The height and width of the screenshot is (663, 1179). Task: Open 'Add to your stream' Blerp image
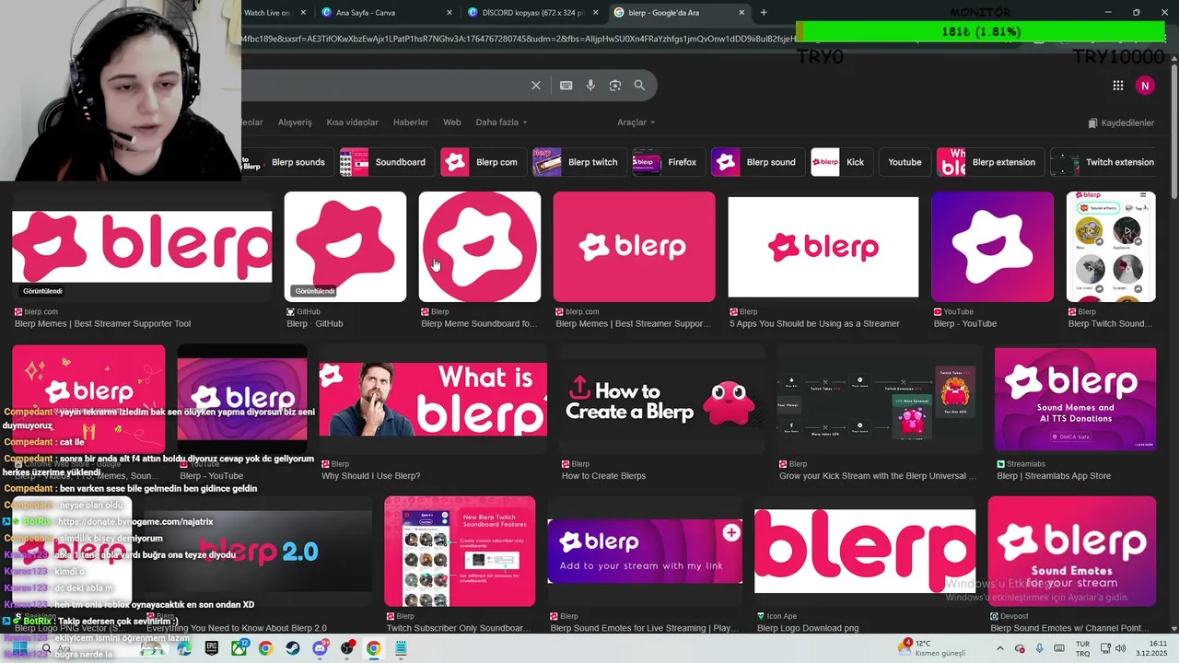click(x=645, y=551)
